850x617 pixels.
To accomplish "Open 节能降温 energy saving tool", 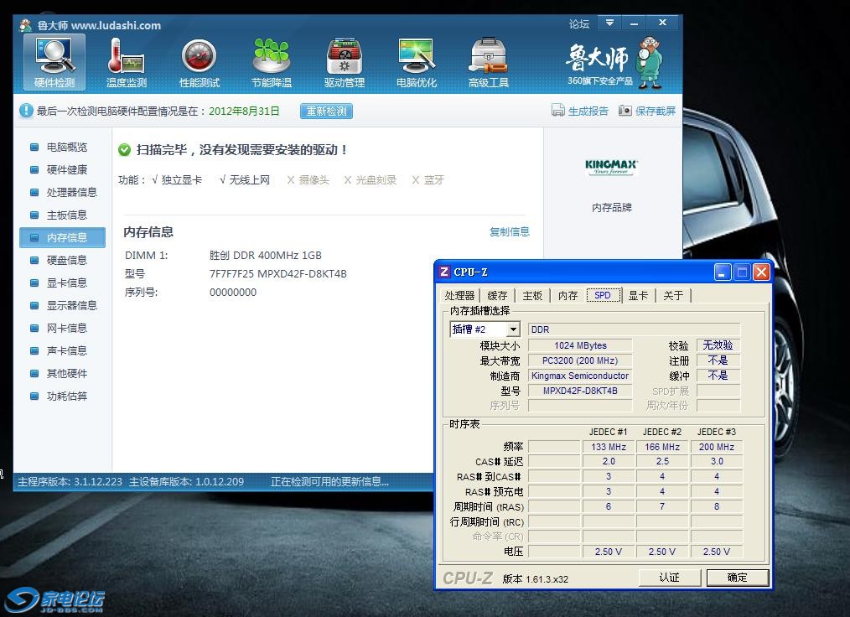I will click(x=272, y=62).
